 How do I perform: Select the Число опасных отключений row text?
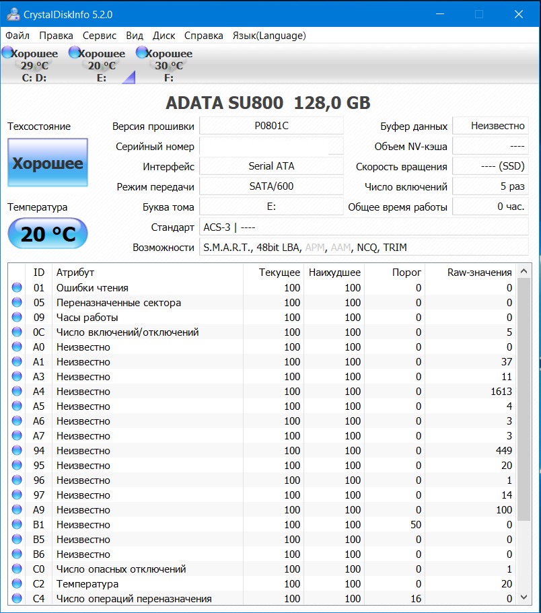coord(121,569)
